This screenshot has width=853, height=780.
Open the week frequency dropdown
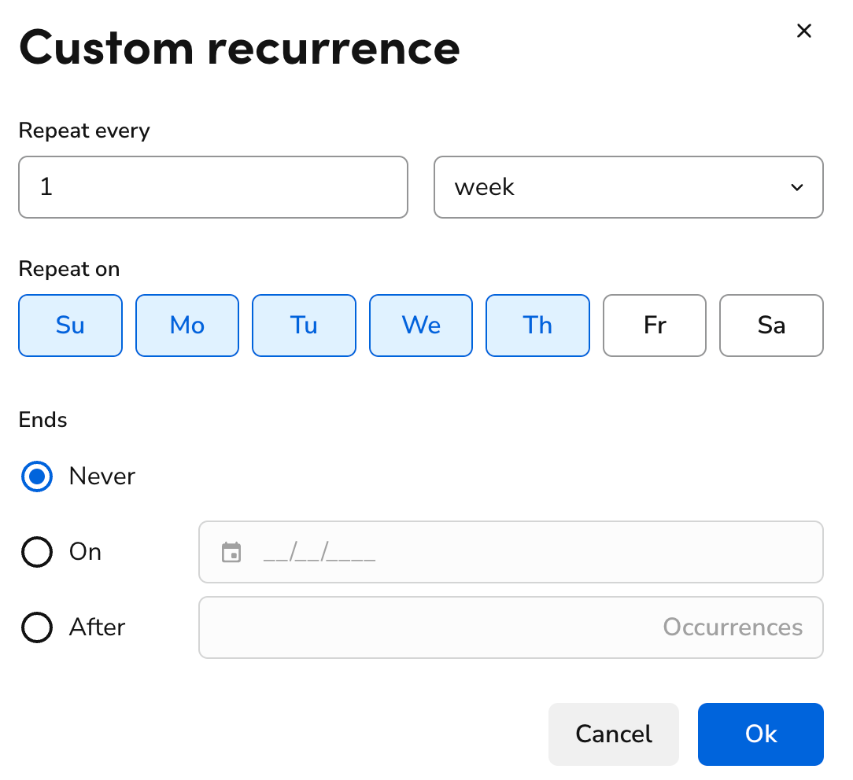click(628, 187)
